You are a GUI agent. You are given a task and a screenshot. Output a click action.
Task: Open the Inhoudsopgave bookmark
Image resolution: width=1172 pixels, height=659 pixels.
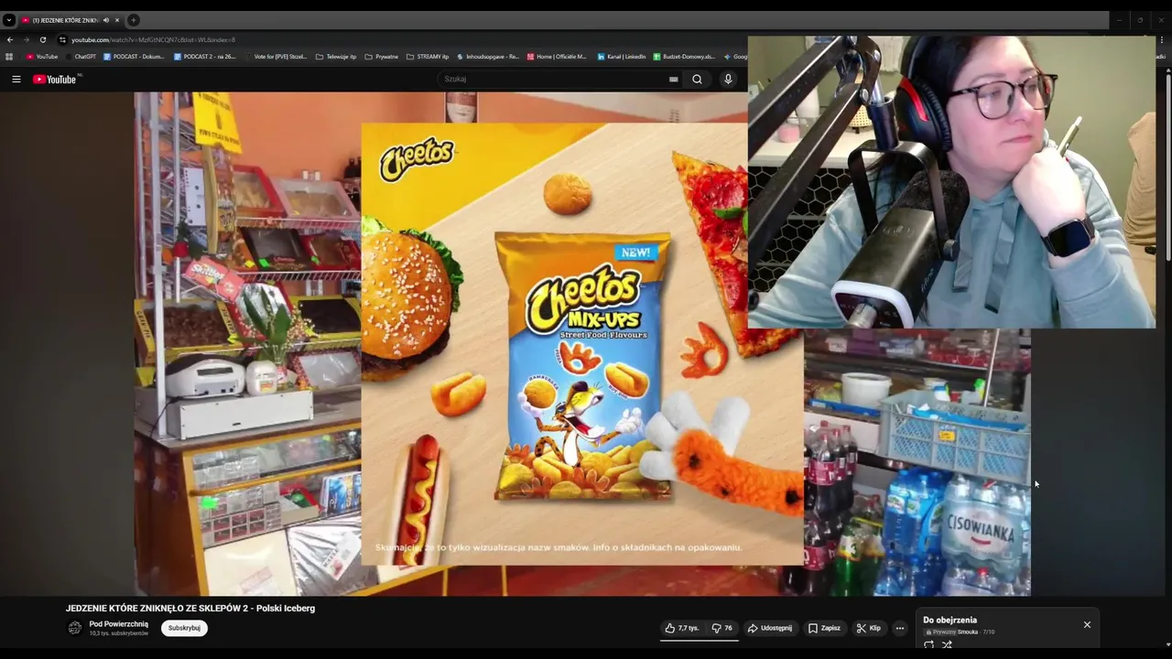(488, 57)
